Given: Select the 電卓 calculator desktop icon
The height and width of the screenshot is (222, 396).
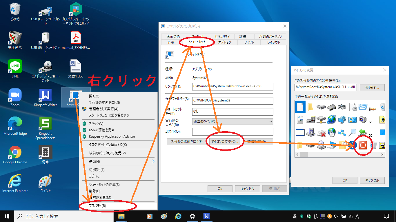Looking at the screenshot, I should click(46, 155).
